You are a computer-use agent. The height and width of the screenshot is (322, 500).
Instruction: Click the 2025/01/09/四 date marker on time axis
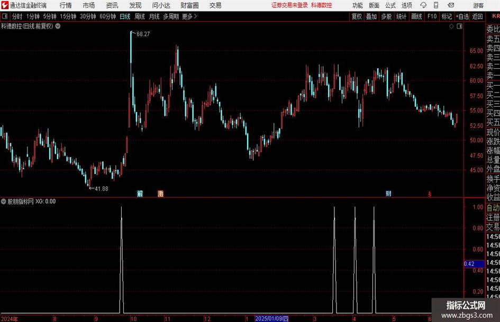271,319
